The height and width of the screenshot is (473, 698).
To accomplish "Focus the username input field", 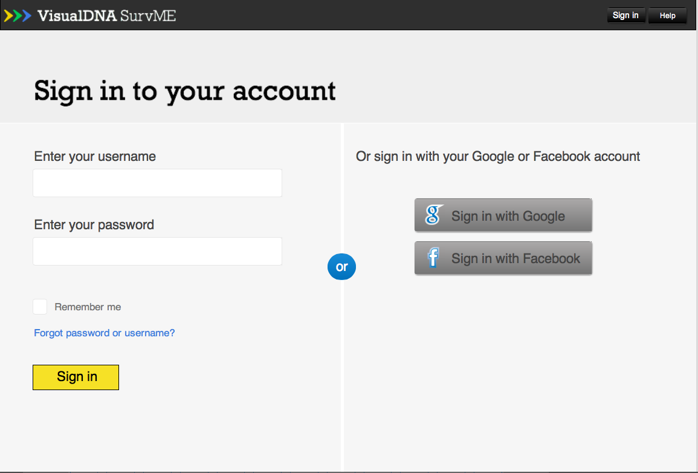I will [x=157, y=183].
